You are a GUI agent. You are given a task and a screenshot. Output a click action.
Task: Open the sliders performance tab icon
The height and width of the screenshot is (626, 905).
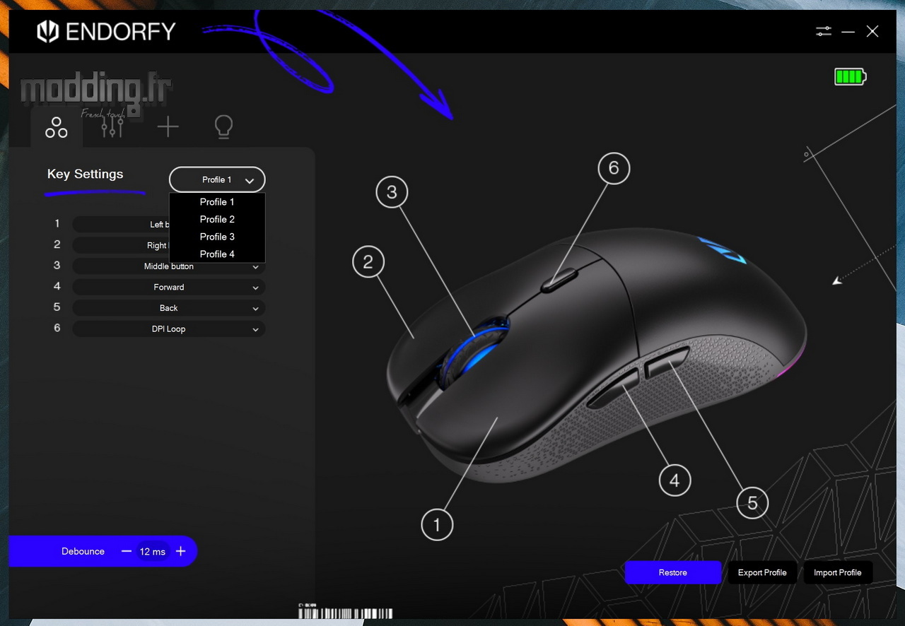(x=112, y=127)
